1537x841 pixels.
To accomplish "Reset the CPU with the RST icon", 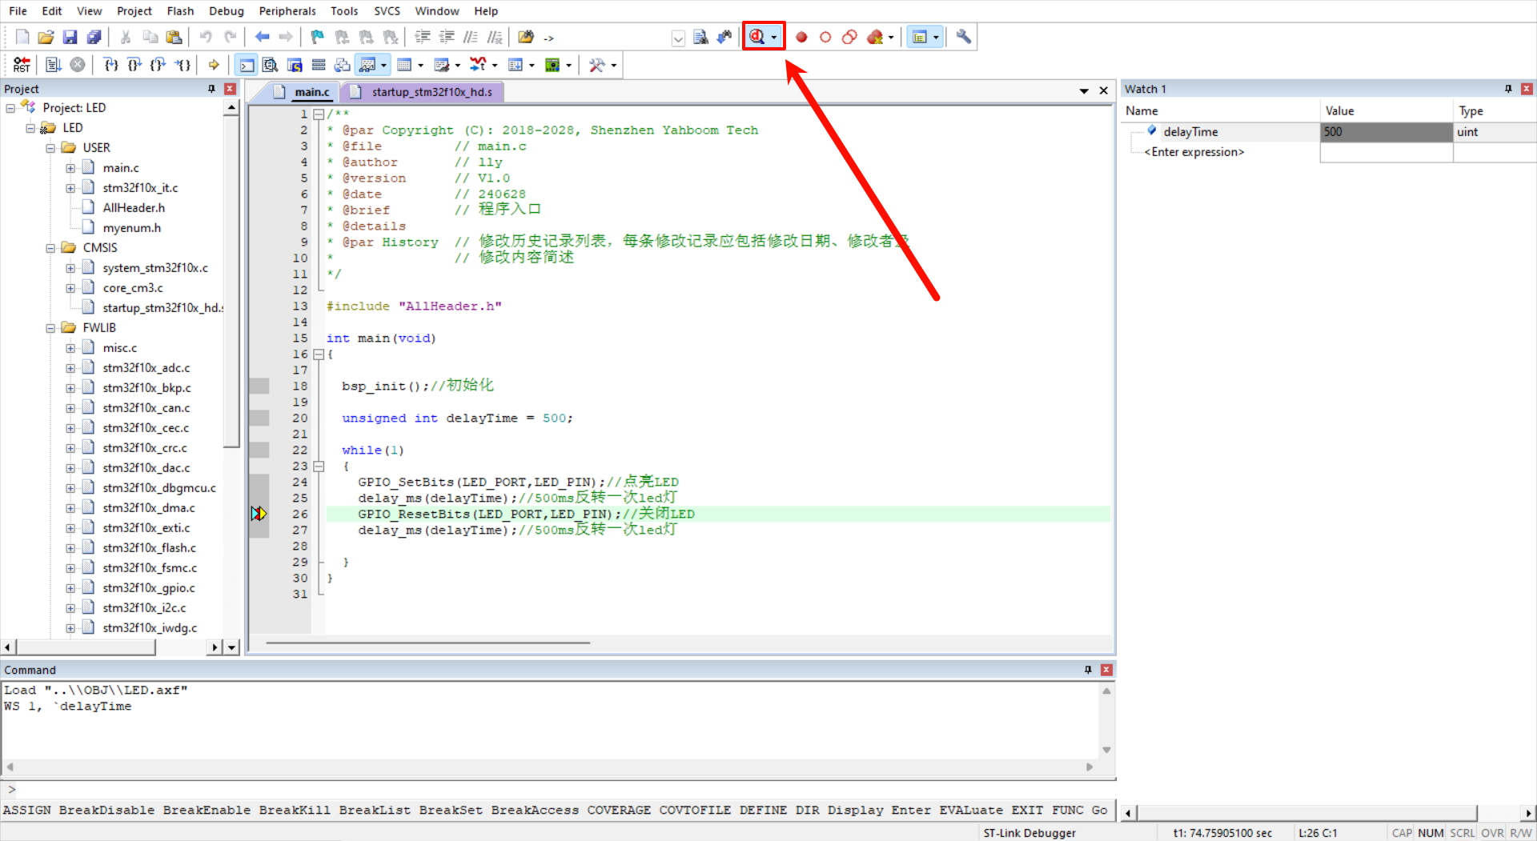I will coord(22,65).
